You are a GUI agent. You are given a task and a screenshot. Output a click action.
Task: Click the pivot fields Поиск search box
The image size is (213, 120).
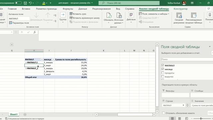click(187, 59)
